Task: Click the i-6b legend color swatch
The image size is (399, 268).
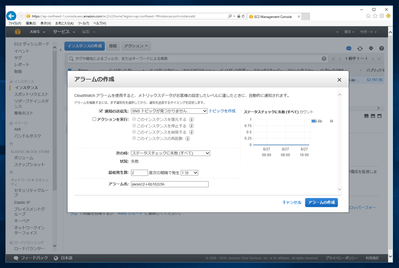Action: click(x=314, y=121)
